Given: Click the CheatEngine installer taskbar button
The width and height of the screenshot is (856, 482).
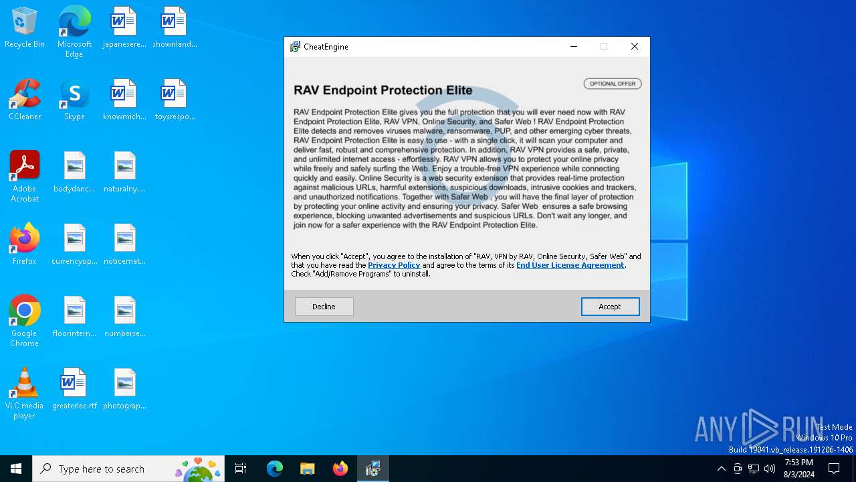Looking at the screenshot, I should coord(373,469).
